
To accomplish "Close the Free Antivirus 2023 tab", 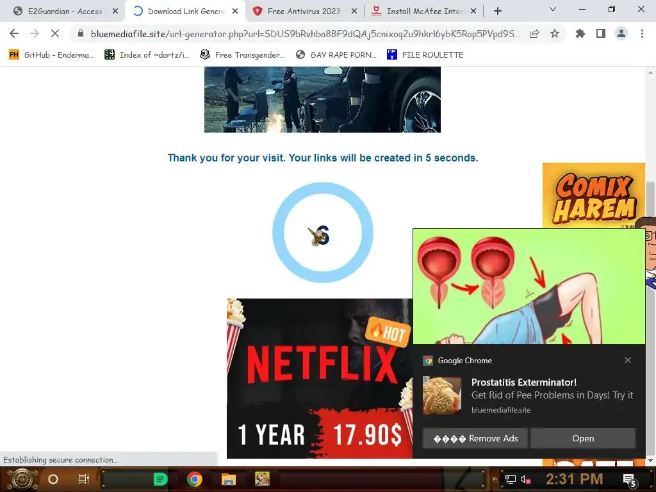I will (354, 12).
